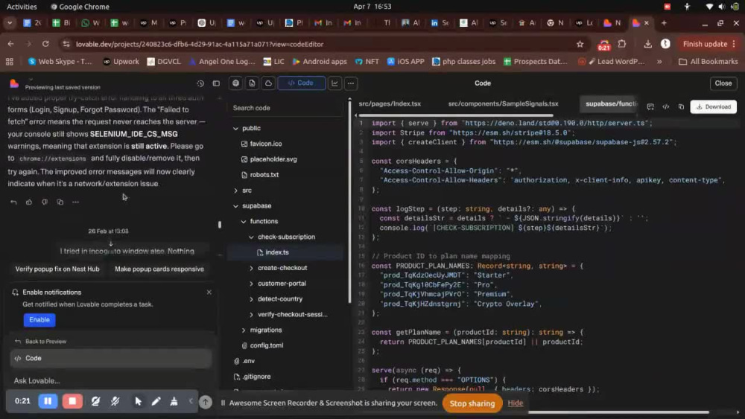
Task: Pause the screen recording
Action: pos(48,401)
